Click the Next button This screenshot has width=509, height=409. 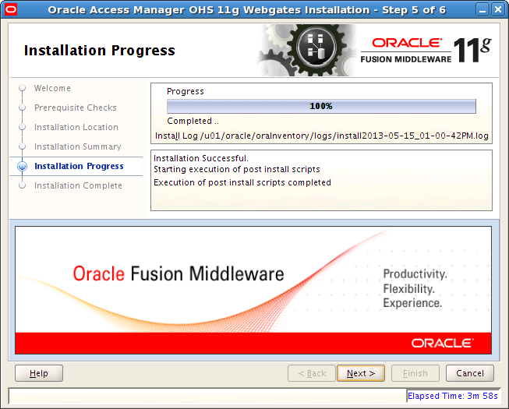click(x=361, y=373)
